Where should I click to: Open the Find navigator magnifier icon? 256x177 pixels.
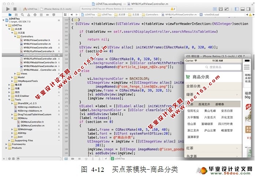click(22, 15)
